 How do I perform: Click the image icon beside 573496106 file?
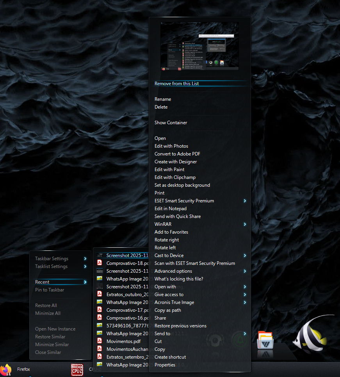point(100,326)
